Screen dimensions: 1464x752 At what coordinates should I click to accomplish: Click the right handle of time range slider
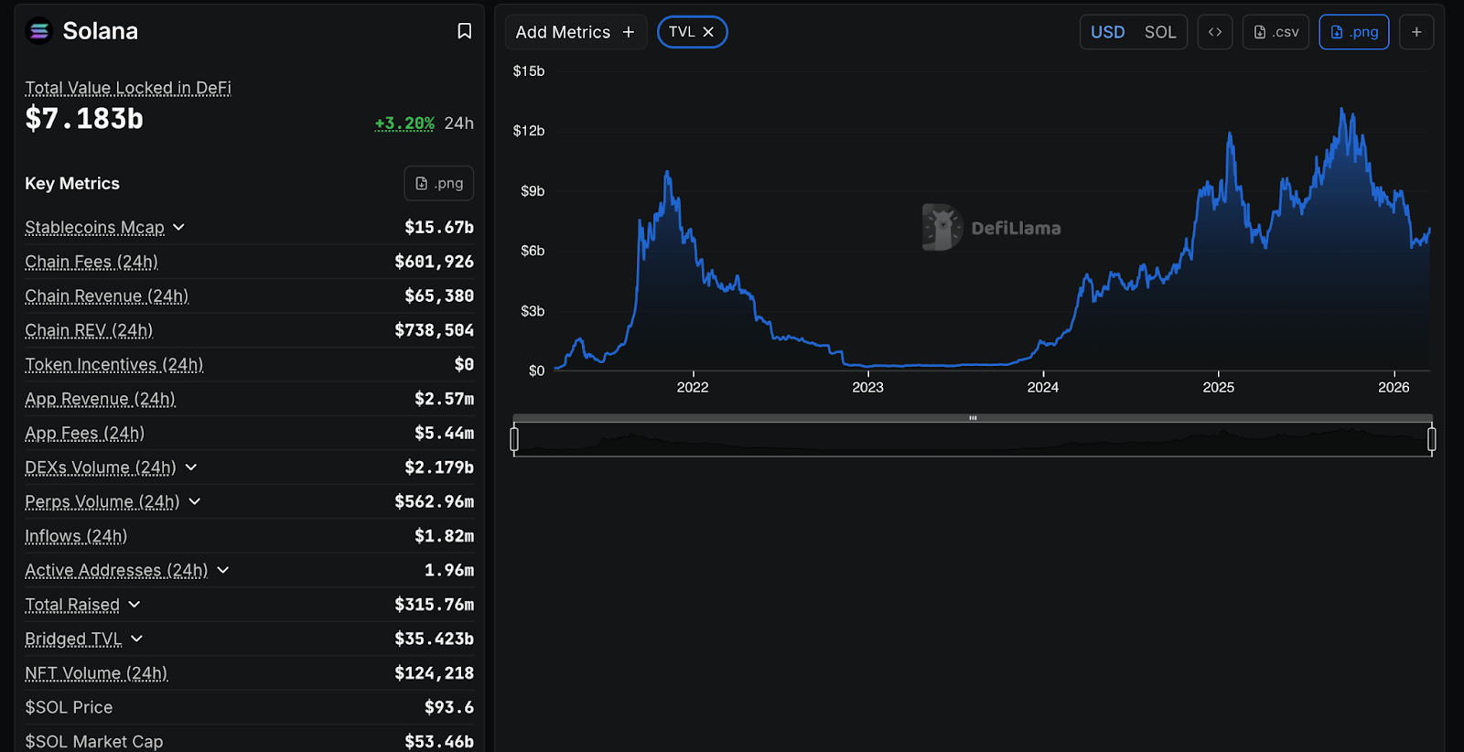[1431, 440]
